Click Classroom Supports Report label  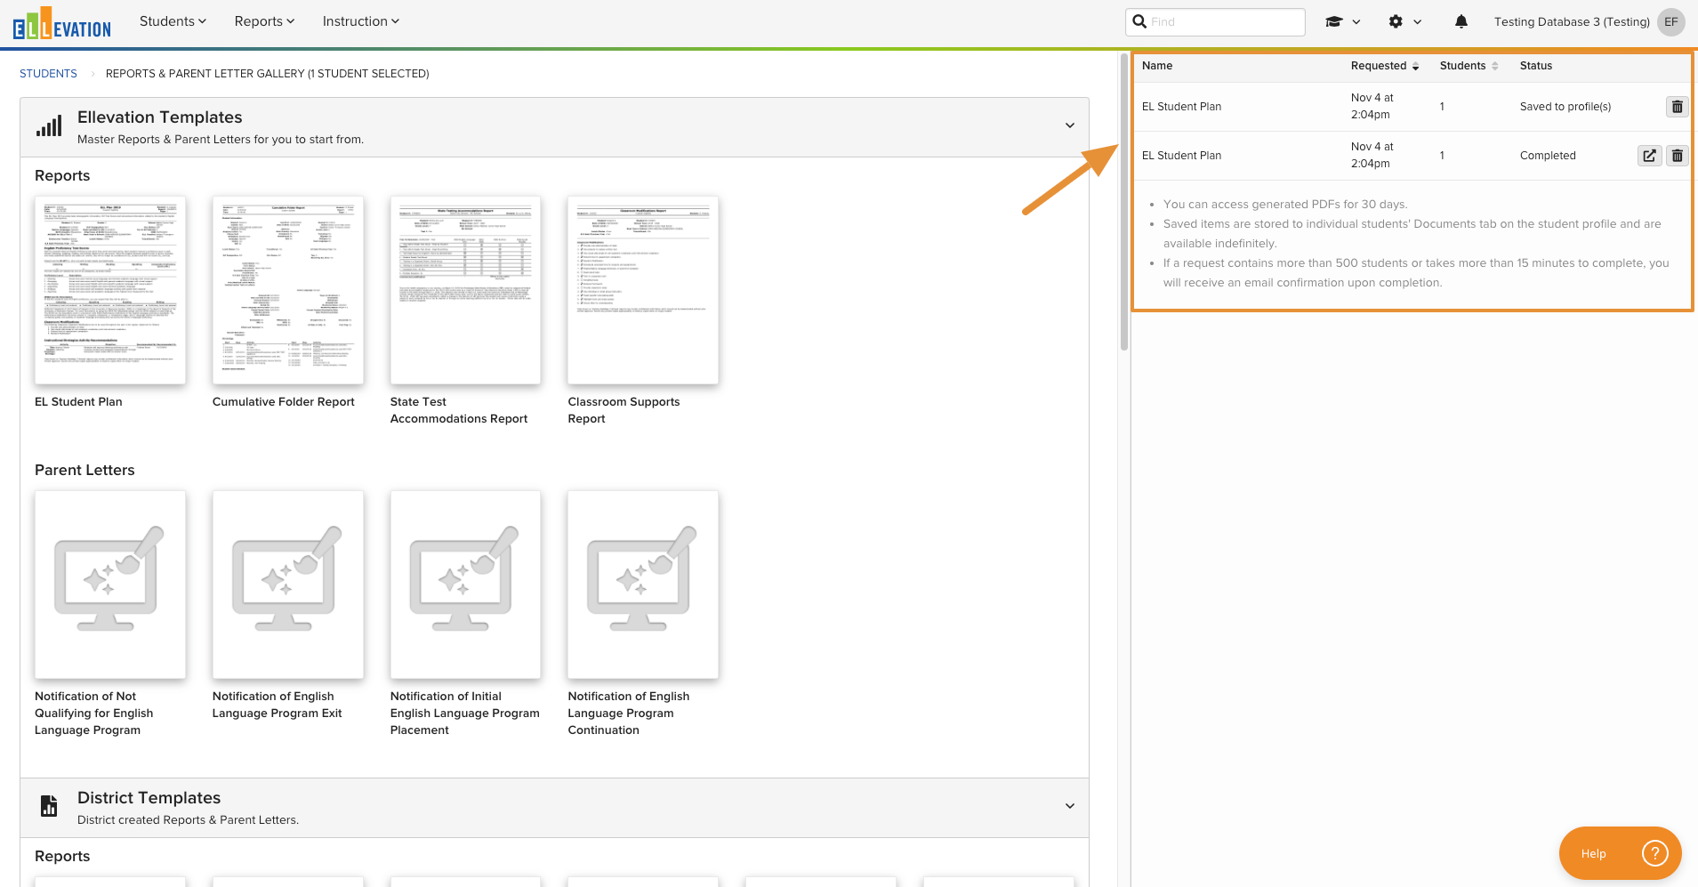(x=624, y=410)
